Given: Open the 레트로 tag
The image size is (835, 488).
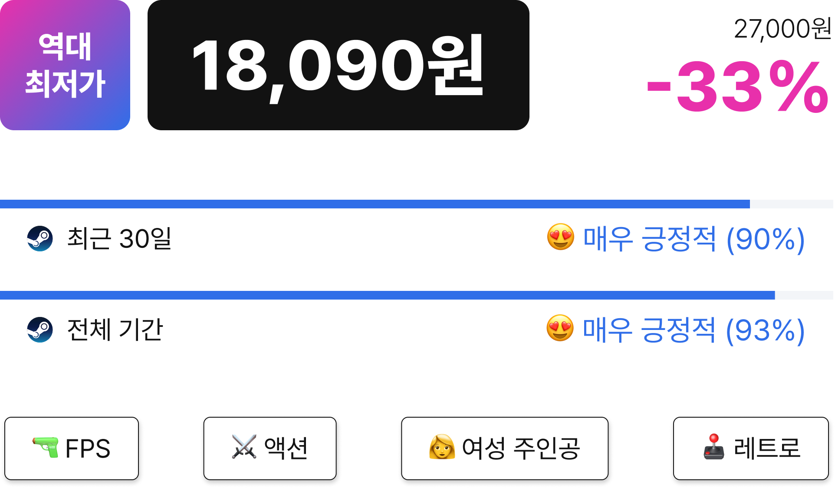Looking at the screenshot, I should 751,448.
